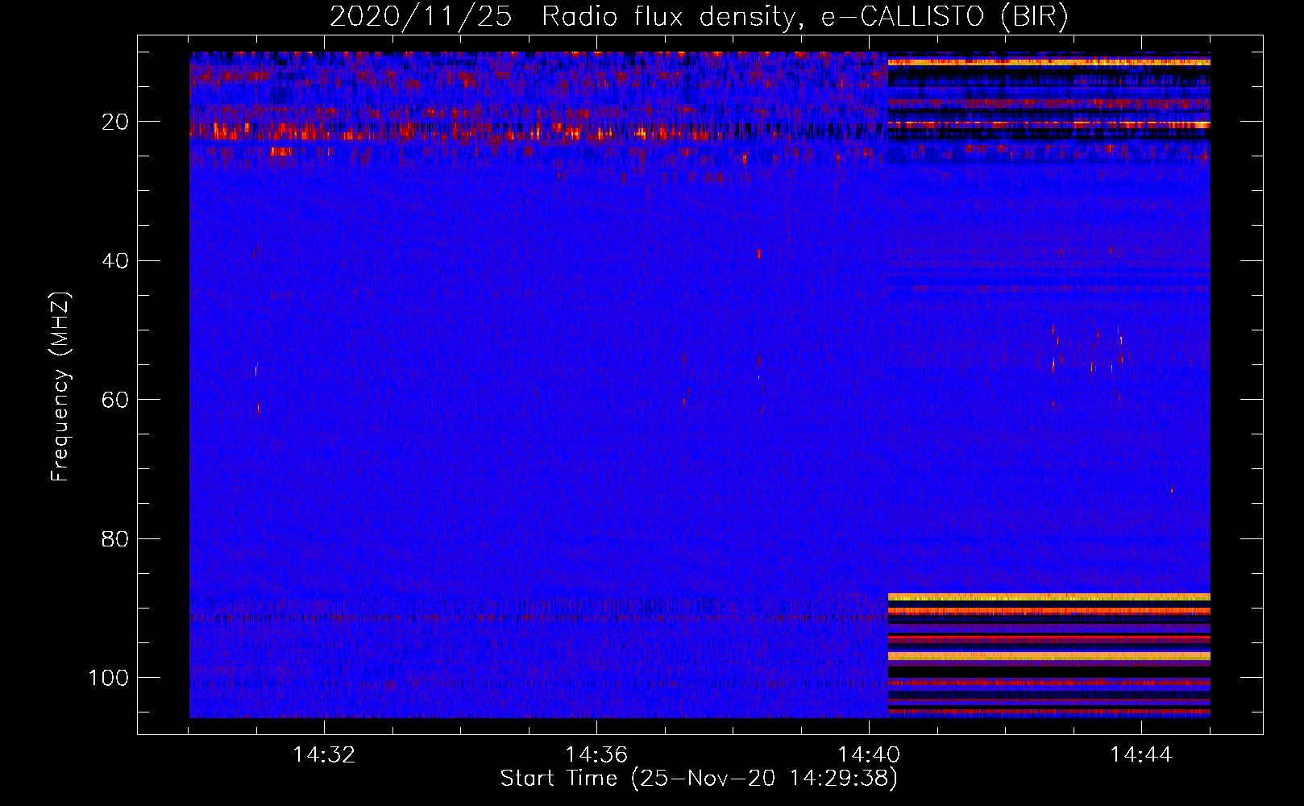This screenshot has height=806, width=1304.
Task: Click the red spot near 73 MHz after 14:44
Action: (1172, 490)
